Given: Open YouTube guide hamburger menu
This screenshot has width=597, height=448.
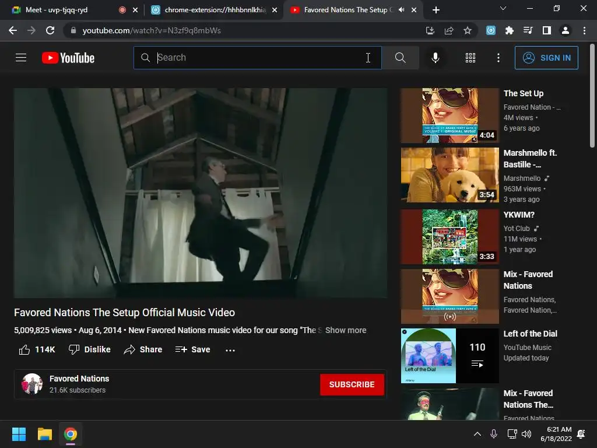Looking at the screenshot, I should 21,58.
